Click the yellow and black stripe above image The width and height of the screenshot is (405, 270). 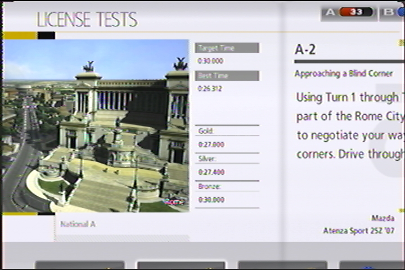[x=28, y=35]
